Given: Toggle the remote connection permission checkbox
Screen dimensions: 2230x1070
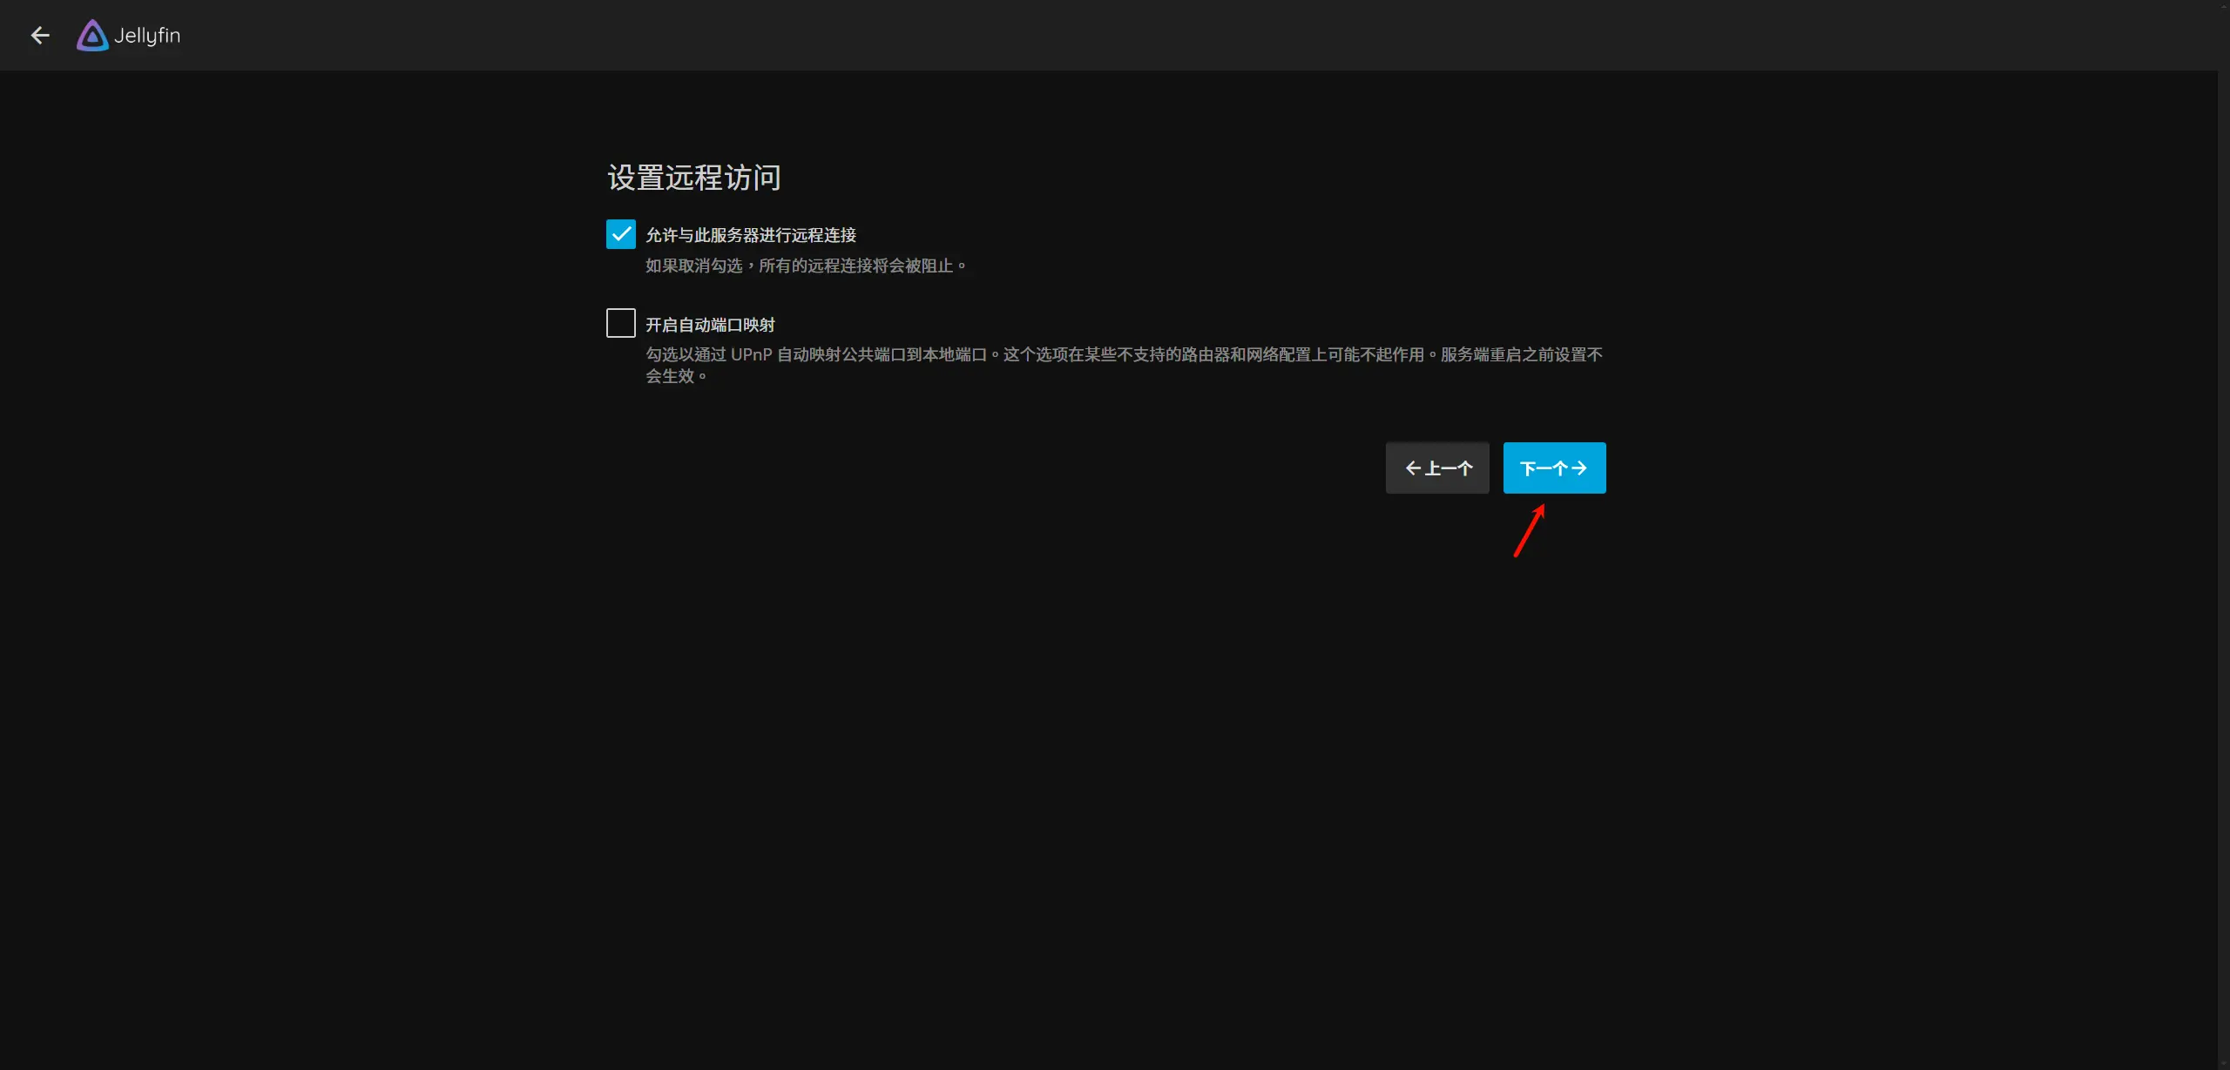Looking at the screenshot, I should pyautogui.click(x=620, y=233).
